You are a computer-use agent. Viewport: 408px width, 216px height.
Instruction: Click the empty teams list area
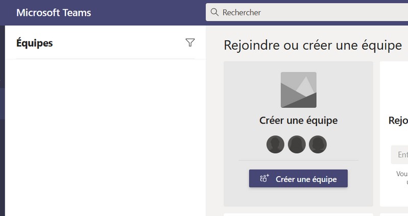pos(105,138)
